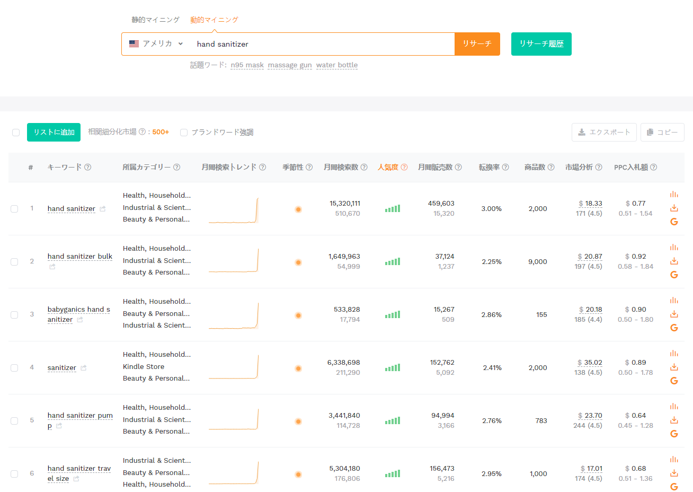The image size is (693, 492).
Task: Check the row 3 babyganics checkbox
Action: pos(14,315)
